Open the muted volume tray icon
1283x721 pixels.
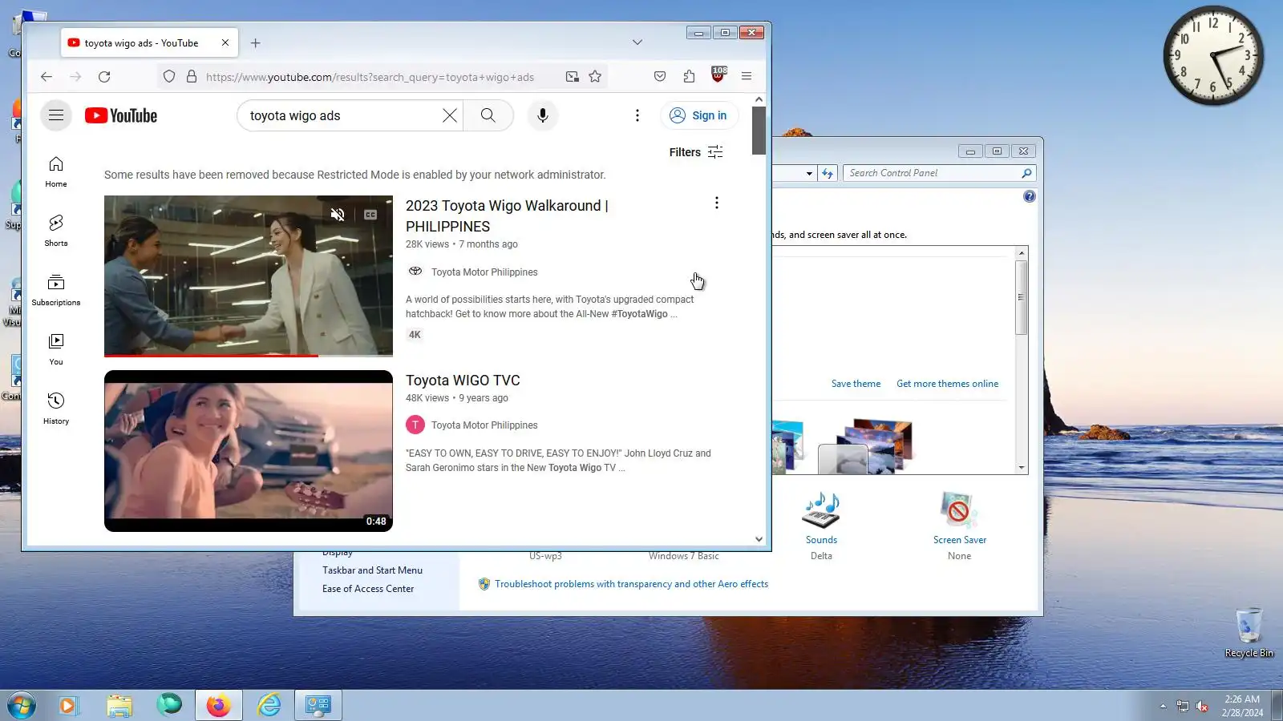pos(1202,706)
